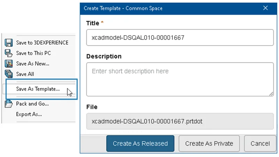Cancel the Create Template dialog

pos(260,143)
